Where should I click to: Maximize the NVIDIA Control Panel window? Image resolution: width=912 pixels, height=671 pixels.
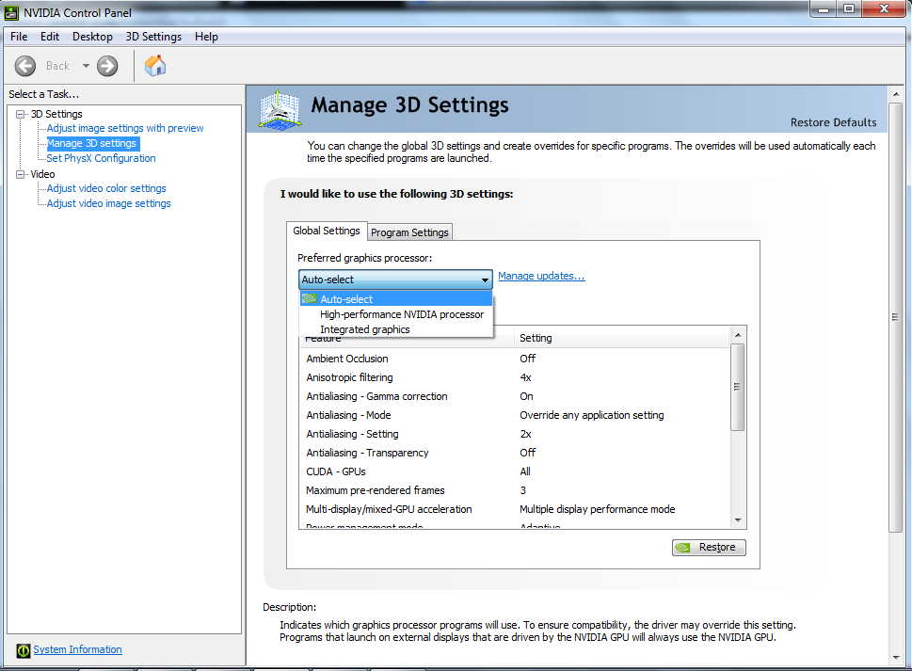pyautogui.click(x=849, y=9)
